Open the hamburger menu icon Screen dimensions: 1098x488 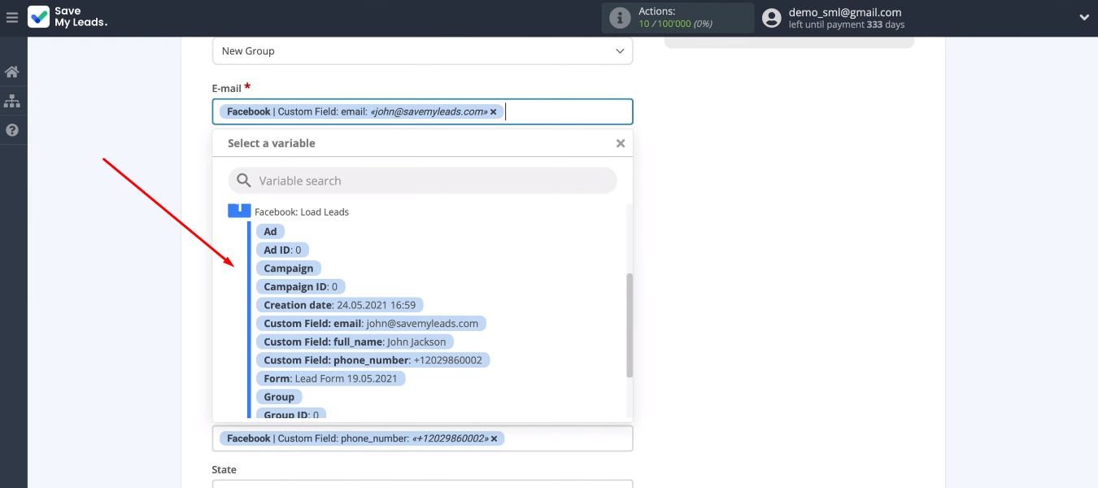click(x=12, y=17)
